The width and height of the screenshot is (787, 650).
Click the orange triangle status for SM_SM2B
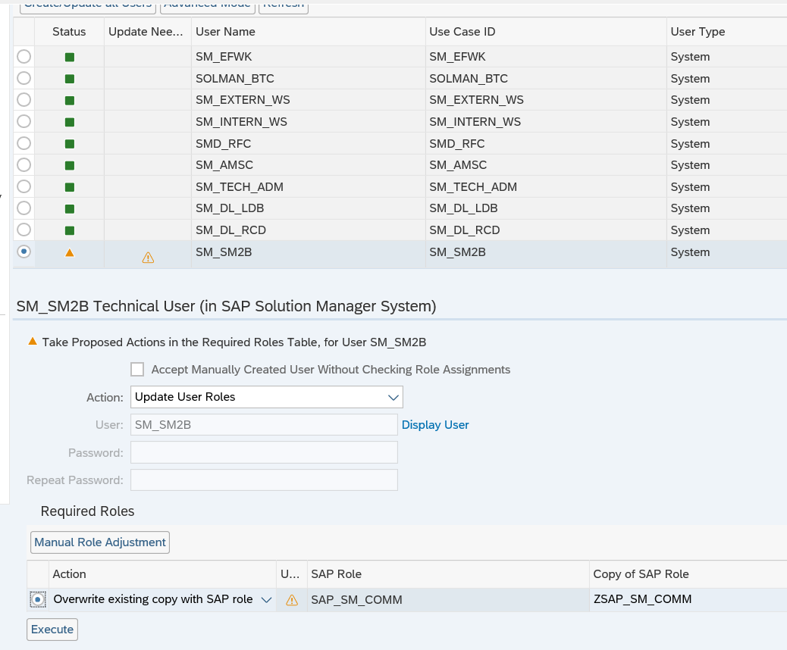tap(70, 252)
